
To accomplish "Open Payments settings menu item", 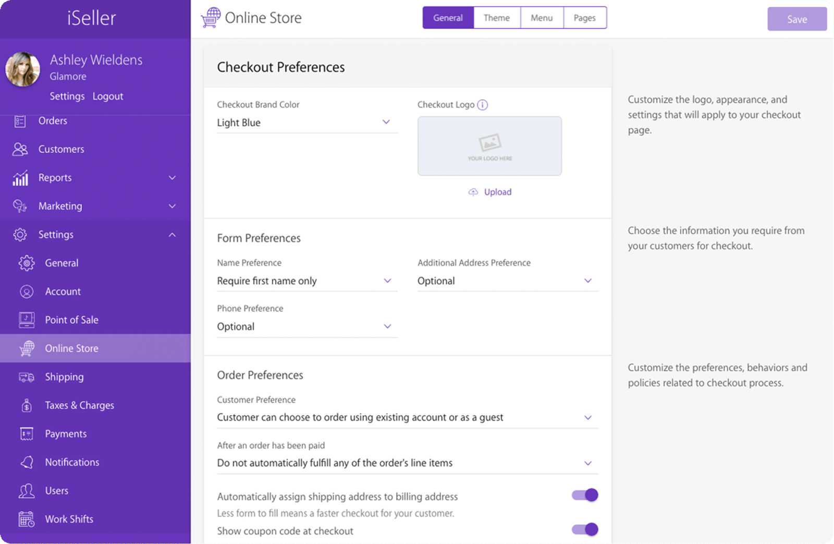I will coord(95,434).
